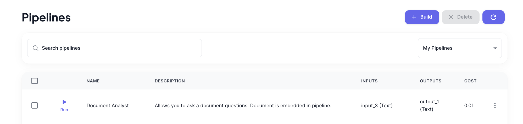Open the three-dot menu for Document Analyst
Screen dimensions: 523x124
495,105
